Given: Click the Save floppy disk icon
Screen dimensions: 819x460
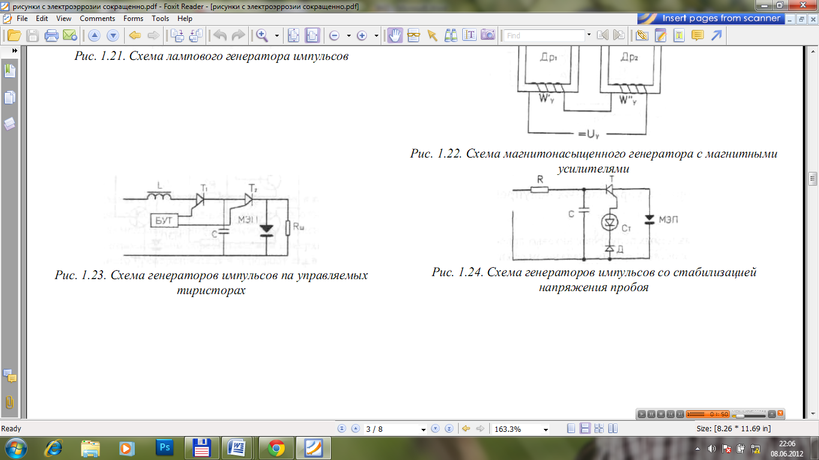Looking at the screenshot, I should [x=33, y=35].
